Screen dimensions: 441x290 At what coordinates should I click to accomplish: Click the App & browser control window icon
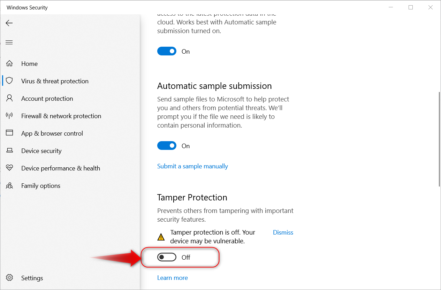[9, 133]
